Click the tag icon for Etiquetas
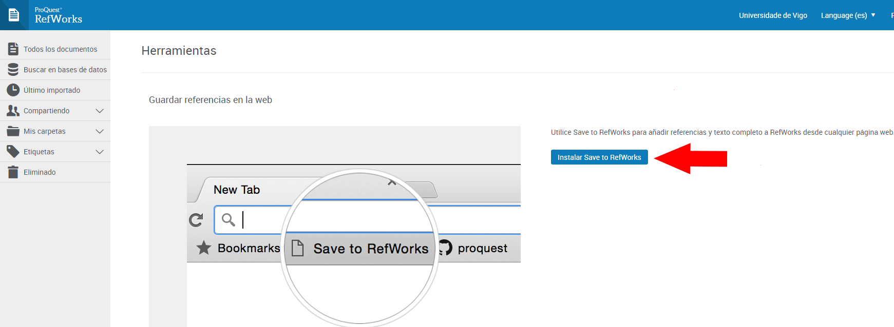894x327 pixels. (13, 151)
